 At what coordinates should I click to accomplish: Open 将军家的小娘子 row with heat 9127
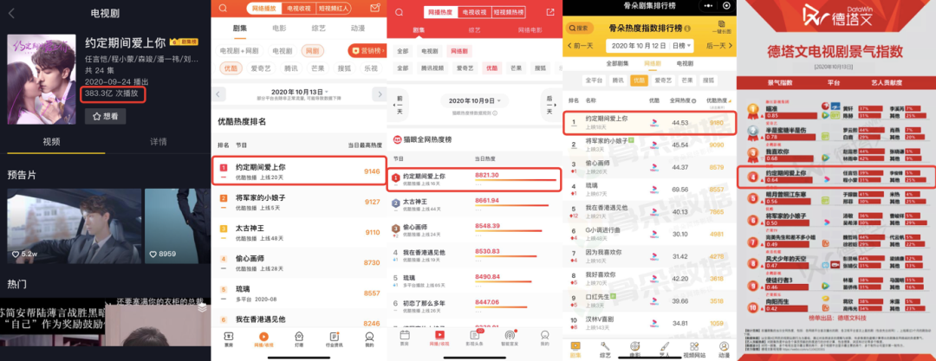pos(299,201)
